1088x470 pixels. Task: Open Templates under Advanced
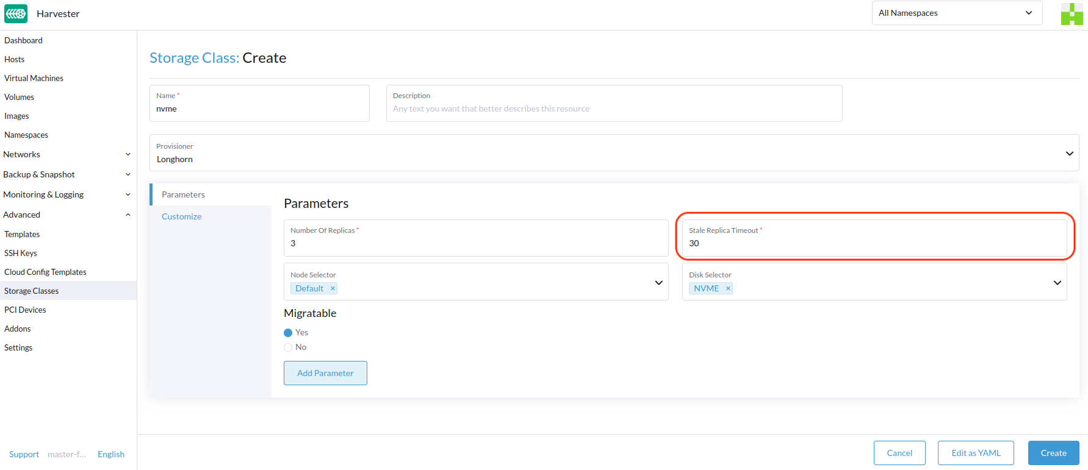pyautogui.click(x=68, y=234)
